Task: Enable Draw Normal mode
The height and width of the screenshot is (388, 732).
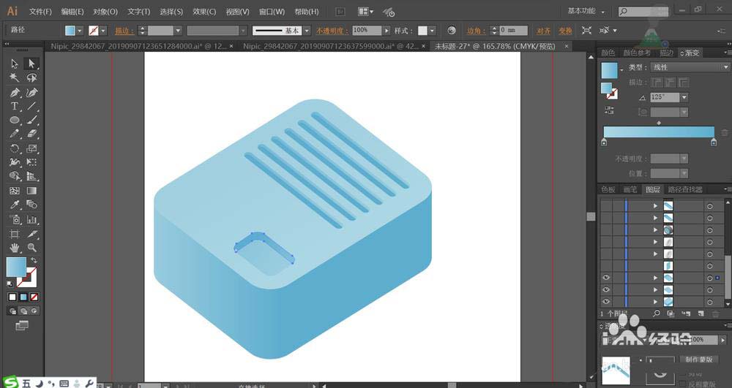Action: [12, 311]
